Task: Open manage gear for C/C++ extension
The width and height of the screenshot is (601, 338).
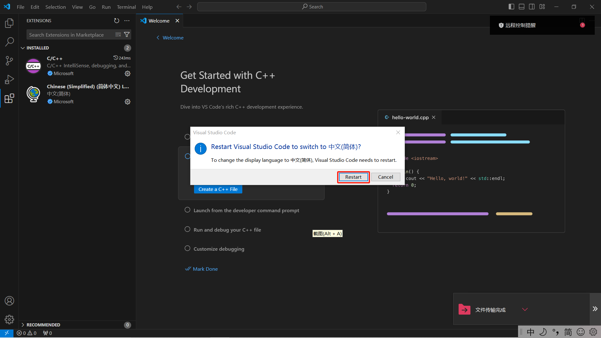Action: tap(127, 74)
